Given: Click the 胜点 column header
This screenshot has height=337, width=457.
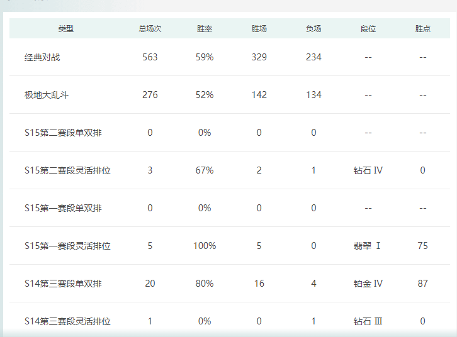Looking at the screenshot, I should click(423, 28).
